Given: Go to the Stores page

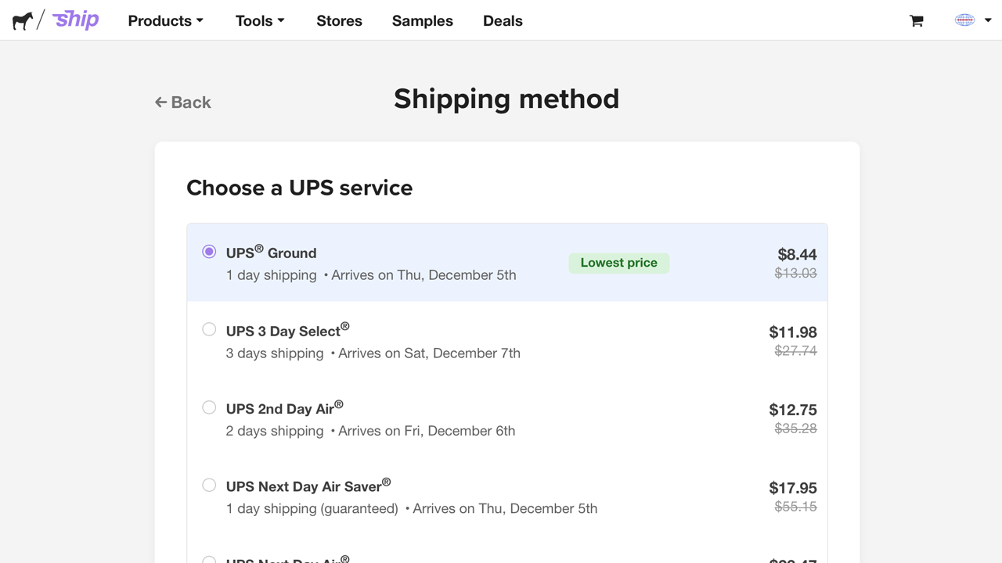Looking at the screenshot, I should [339, 21].
